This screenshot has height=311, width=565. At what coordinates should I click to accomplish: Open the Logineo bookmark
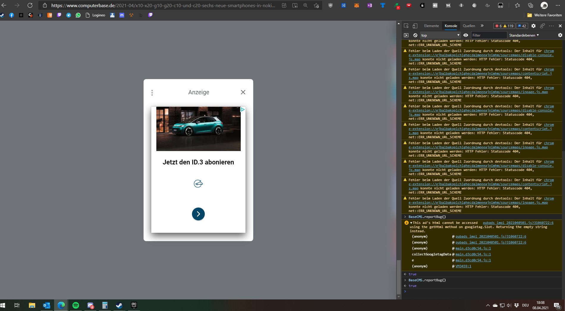click(95, 15)
